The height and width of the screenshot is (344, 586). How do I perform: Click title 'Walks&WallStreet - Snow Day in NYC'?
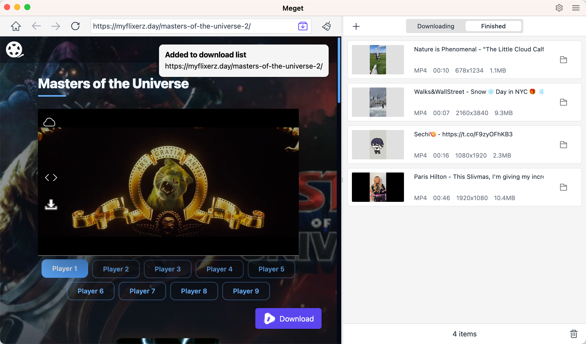point(479,92)
